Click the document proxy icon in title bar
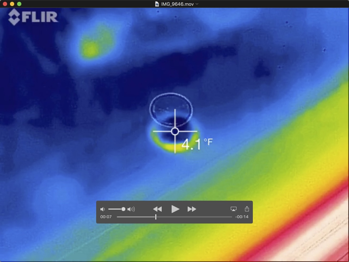Viewport: 349px width, 262px height. click(x=157, y=4)
